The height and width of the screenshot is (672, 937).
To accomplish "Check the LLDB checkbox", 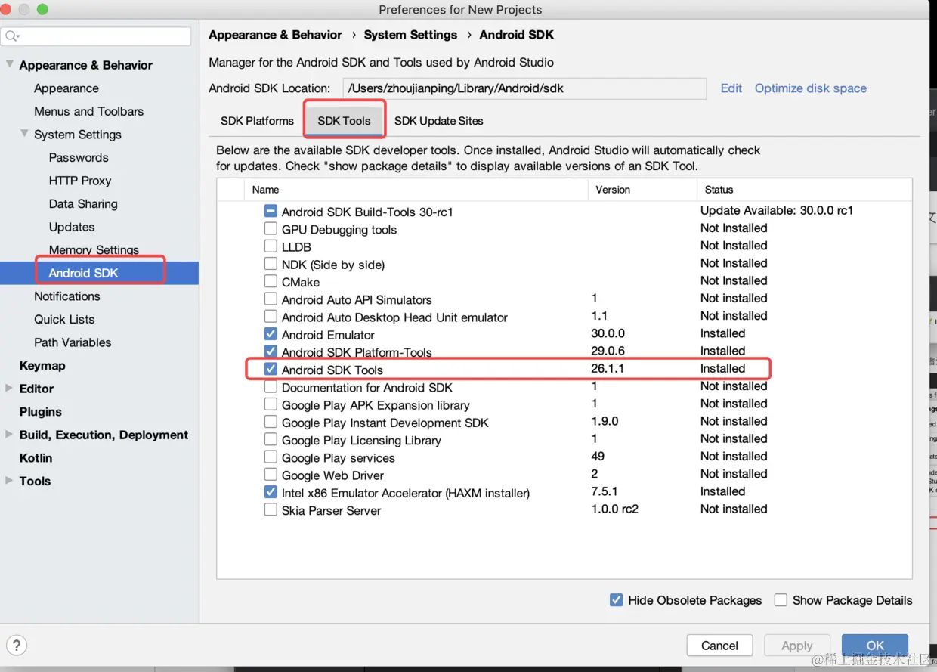I will point(271,246).
